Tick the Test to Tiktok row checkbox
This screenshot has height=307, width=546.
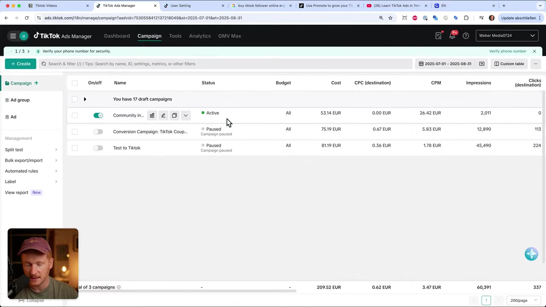(x=75, y=148)
